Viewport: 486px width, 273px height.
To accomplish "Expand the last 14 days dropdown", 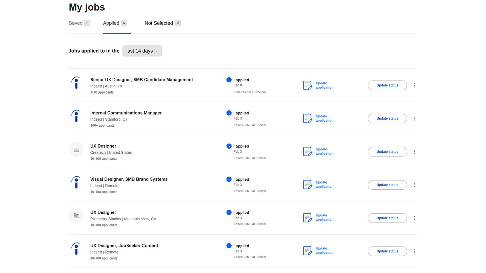I will pos(142,51).
